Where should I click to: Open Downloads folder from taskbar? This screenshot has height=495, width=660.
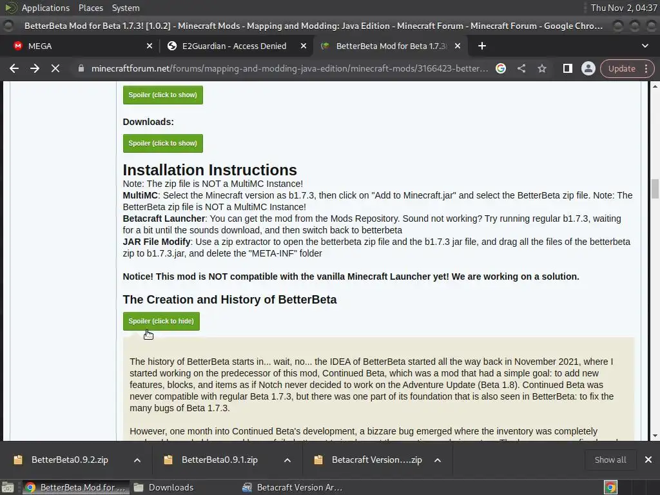pyautogui.click(x=163, y=487)
